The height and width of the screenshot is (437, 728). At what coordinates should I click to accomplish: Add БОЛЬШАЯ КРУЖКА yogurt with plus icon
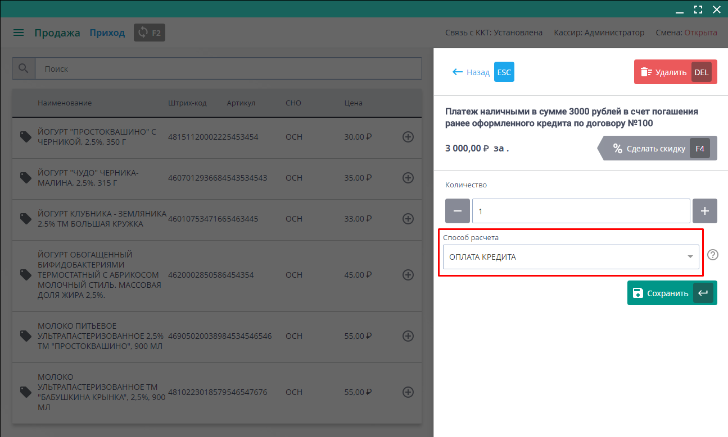(x=408, y=219)
